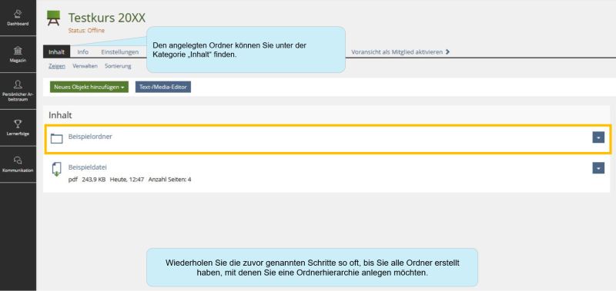Click the Text-/Media-Editor button

[163, 87]
